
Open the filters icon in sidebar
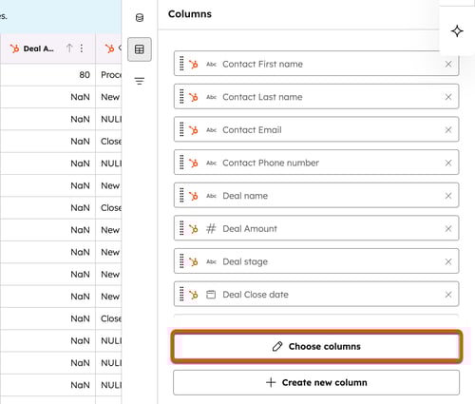pos(140,81)
